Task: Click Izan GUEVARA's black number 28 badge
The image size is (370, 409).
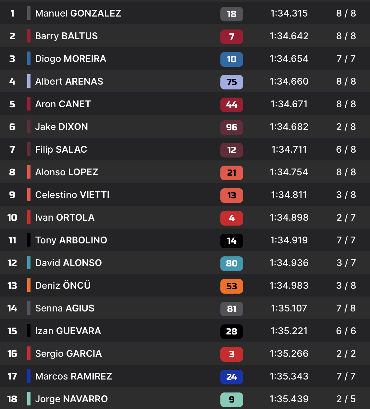Action: [231, 332]
